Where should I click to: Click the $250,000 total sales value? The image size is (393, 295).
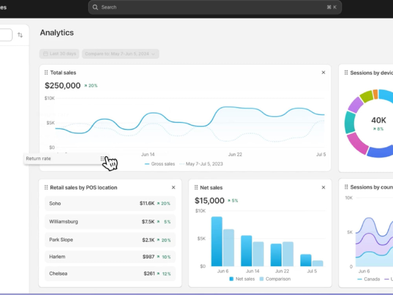pyautogui.click(x=62, y=85)
